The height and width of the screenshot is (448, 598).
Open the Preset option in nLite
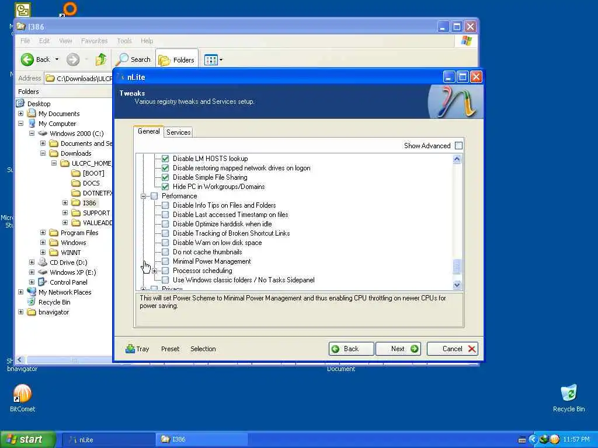(170, 349)
